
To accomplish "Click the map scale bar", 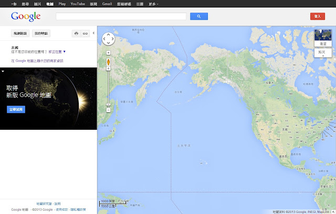I will tap(112, 204).
